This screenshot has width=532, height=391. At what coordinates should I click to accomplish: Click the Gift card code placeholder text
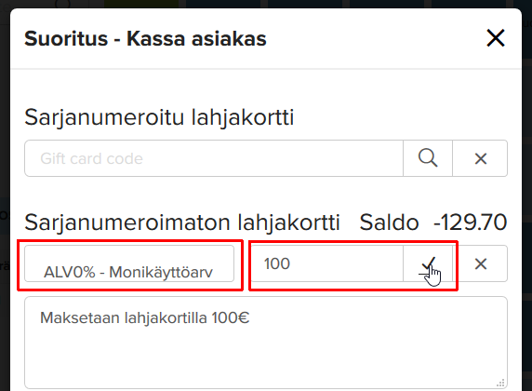coord(91,158)
